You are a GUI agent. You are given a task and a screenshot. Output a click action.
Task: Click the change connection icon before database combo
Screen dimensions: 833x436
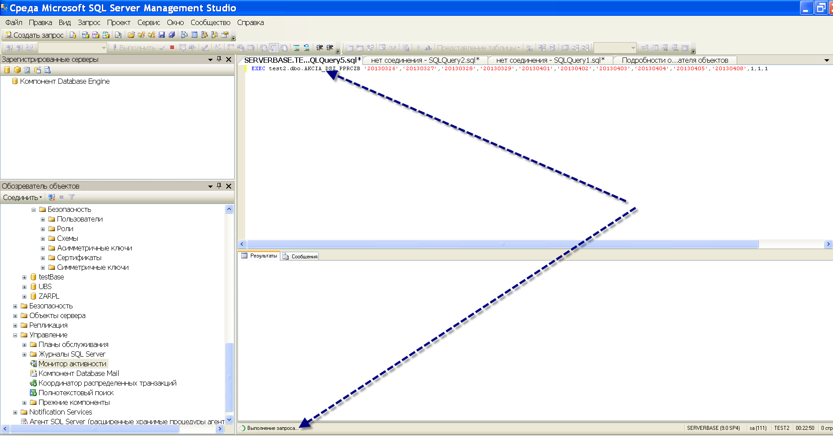click(x=29, y=47)
